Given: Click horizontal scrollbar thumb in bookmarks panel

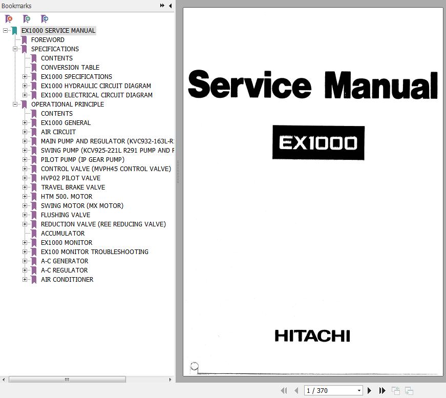Looking at the screenshot, I should (67, 380).
